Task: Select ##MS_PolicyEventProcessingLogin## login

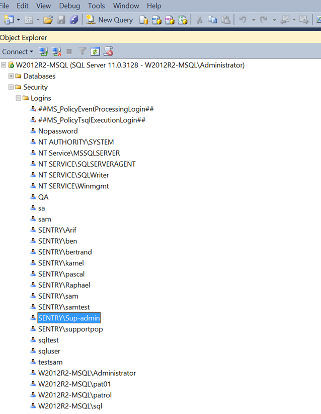Action: 96,109
